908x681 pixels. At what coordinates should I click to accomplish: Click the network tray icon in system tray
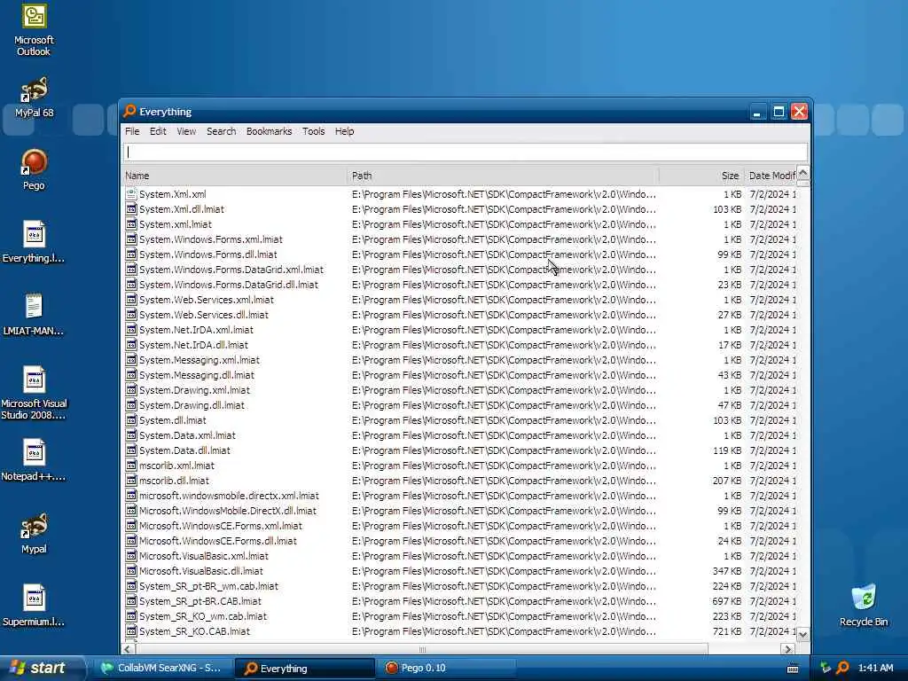tap(826, 669)
